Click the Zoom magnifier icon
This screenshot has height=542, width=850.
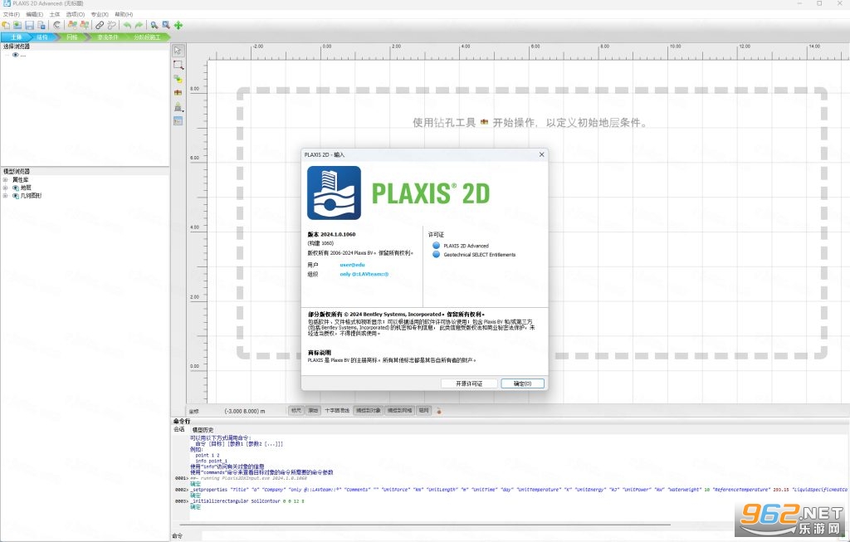point(154,25)
